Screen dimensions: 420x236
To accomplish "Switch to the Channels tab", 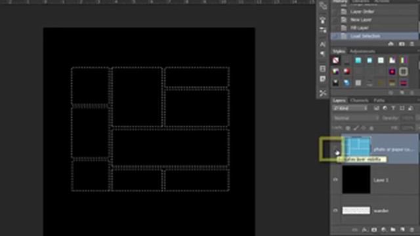I will coord(359,100).
